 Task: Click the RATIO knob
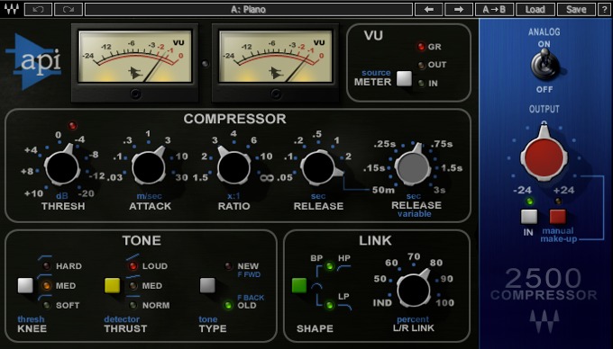[x=233, y=167]
